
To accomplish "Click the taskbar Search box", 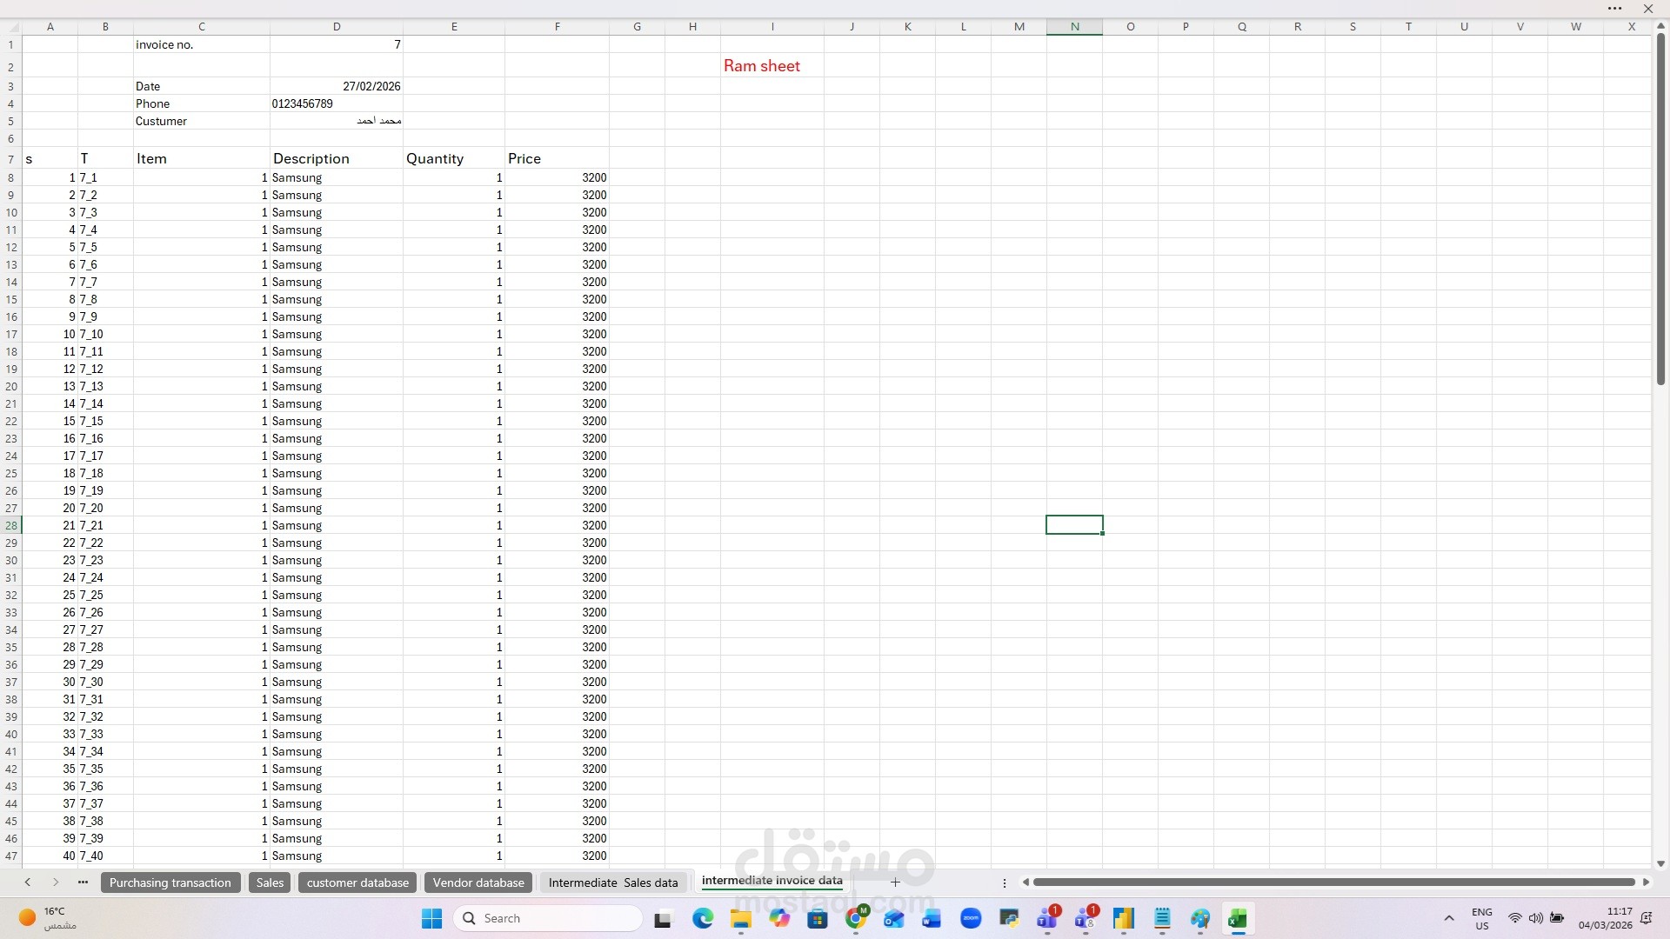I will pos(548,918).
